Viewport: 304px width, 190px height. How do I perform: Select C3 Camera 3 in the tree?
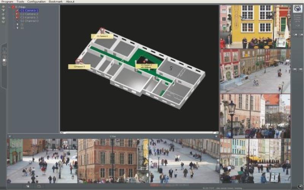(29, 17)
